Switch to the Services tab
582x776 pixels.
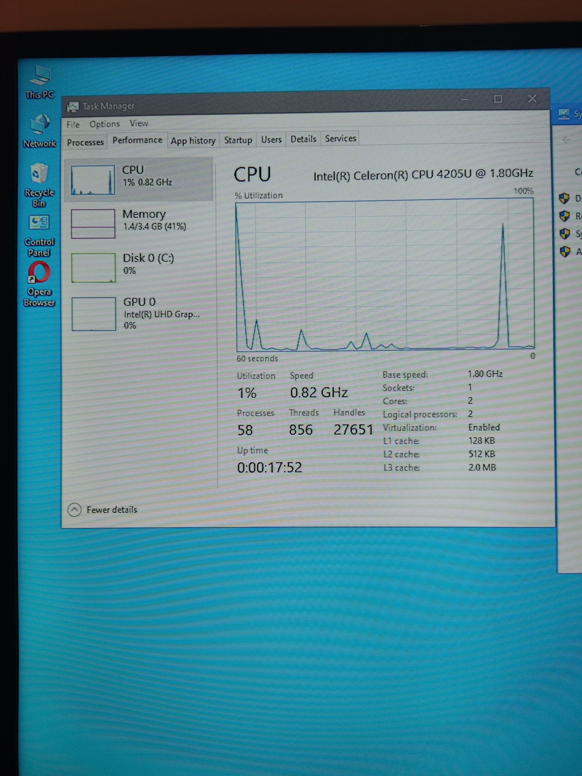tap(340, 139)
